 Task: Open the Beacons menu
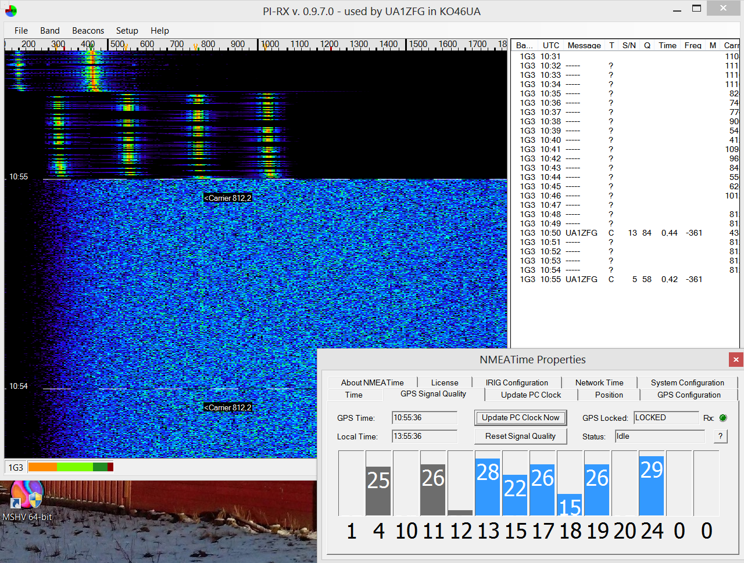point(88,31)
